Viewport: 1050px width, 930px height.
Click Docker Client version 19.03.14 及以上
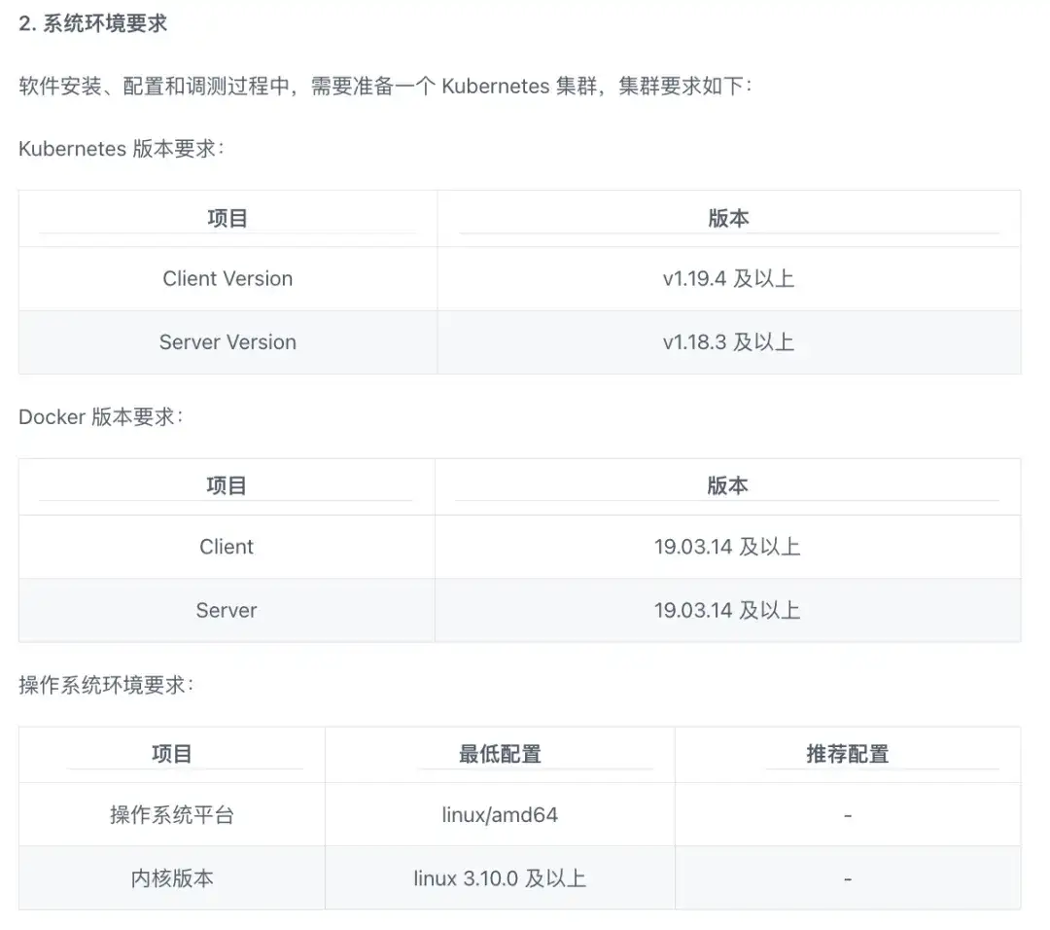[727, 547]
